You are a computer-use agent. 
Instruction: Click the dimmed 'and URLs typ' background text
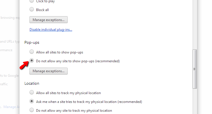(10, 42)
